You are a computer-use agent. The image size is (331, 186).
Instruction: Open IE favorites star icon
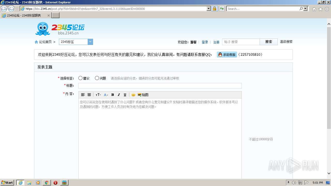(320, 9)
